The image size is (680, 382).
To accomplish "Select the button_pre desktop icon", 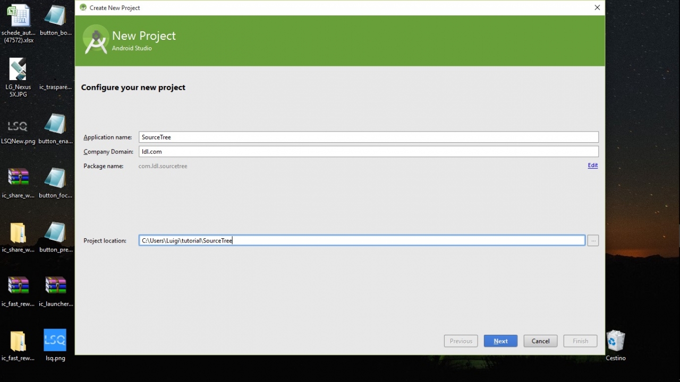I will pyautogui.click(x=55, y=237).
